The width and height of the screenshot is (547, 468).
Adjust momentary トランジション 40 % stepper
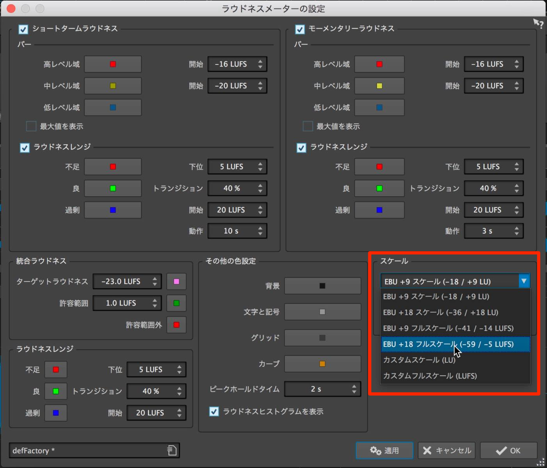coord(517,188)
